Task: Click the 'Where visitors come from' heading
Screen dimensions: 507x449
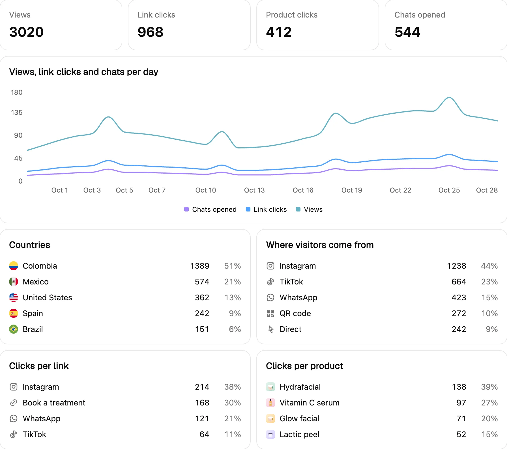Action: click(x=320, y=245)
